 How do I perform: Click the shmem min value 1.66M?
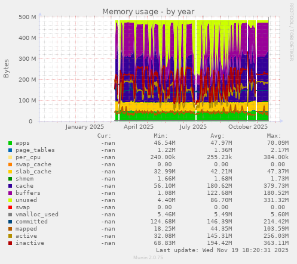(167, 179)
